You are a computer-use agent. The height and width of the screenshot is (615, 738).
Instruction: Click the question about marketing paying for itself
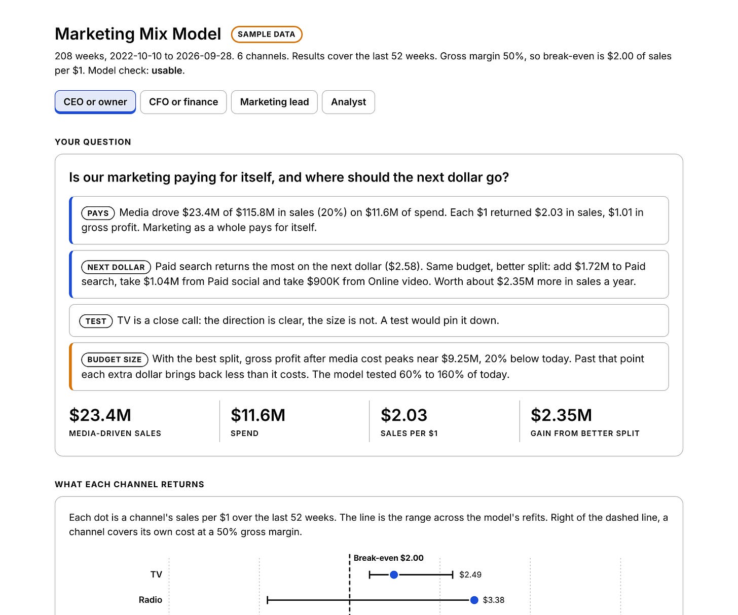tap(289, 177)
